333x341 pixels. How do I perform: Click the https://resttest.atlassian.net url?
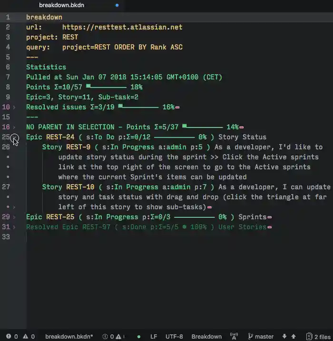tap(122, 27)
